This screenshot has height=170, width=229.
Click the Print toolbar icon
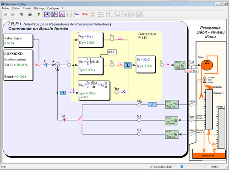(x=30, y=14)
